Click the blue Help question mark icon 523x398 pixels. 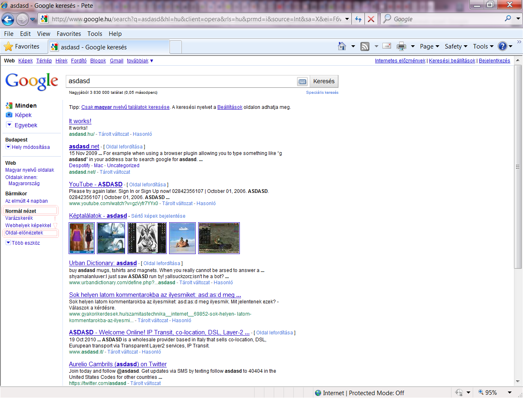pyautogui.click(x=503, y=46)
